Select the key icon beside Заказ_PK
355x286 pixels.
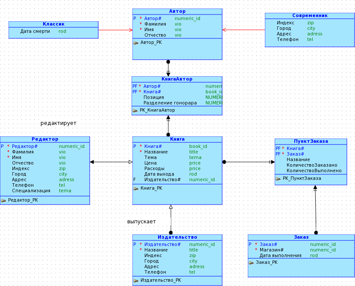click(251, 263)
